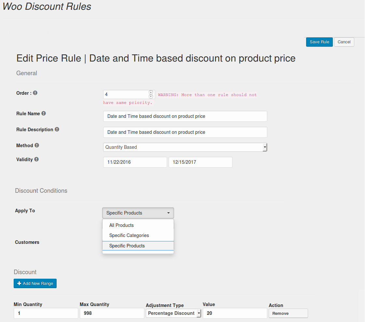Click the validity start date field

tap(135, 162)
